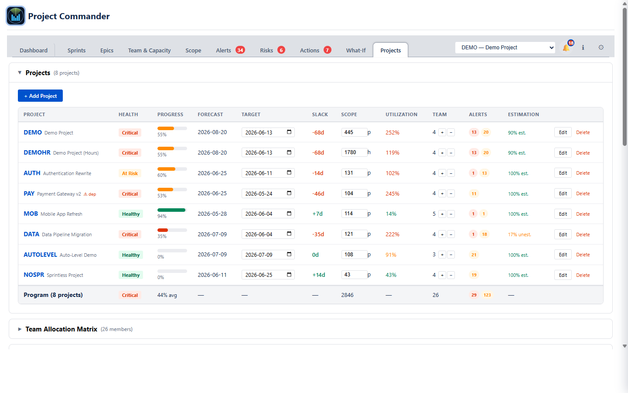The width and height of the screenshot is (628, 393).
Task: Open calendar picker for NOSPR target date
Action: tap(289, 275)
